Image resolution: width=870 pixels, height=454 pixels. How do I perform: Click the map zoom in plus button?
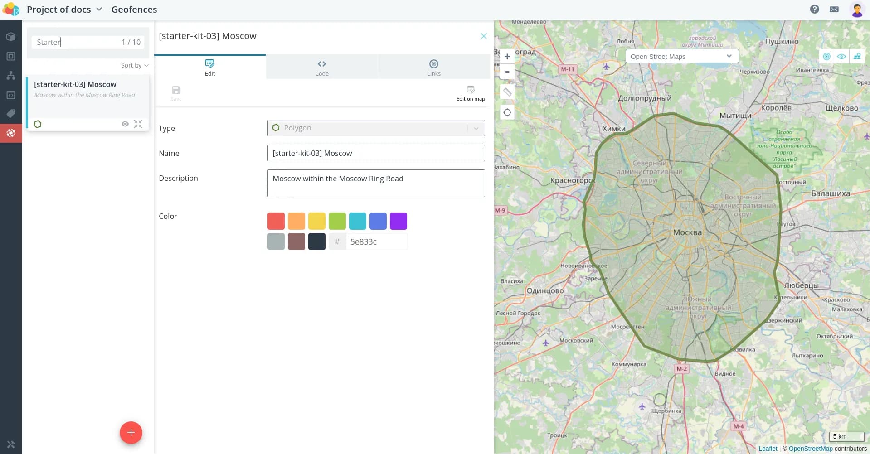[x=507, y=57]
